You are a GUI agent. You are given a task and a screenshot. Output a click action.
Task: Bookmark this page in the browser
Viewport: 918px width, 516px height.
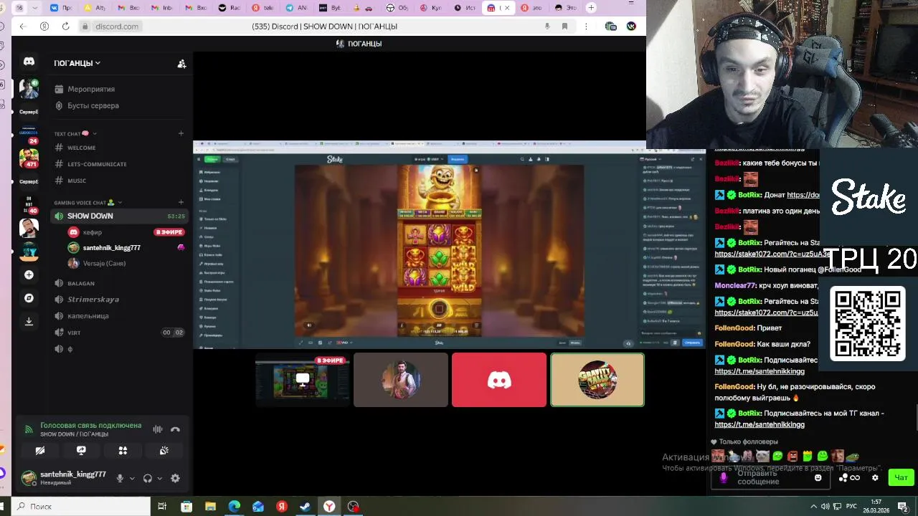coord(564,27)
